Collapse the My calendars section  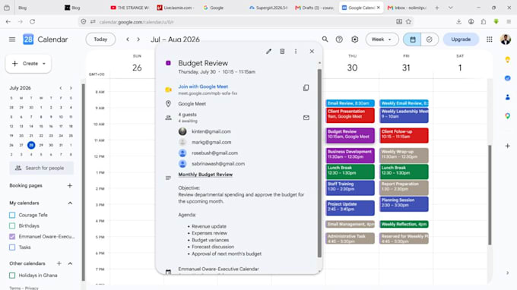coord(70,203)
